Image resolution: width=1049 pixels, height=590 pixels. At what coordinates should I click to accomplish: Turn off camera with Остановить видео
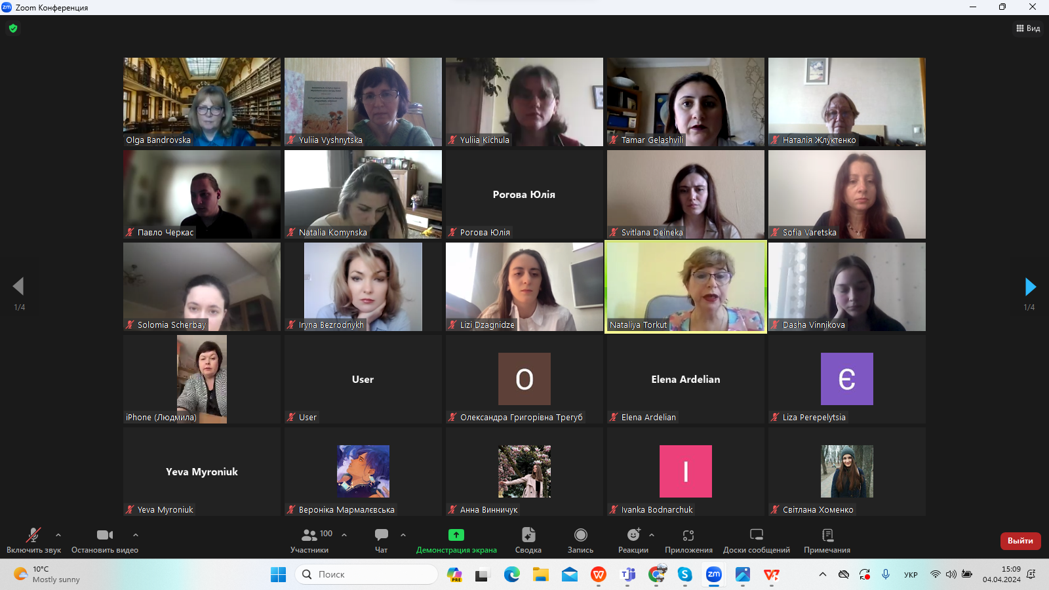coord(104,540)
